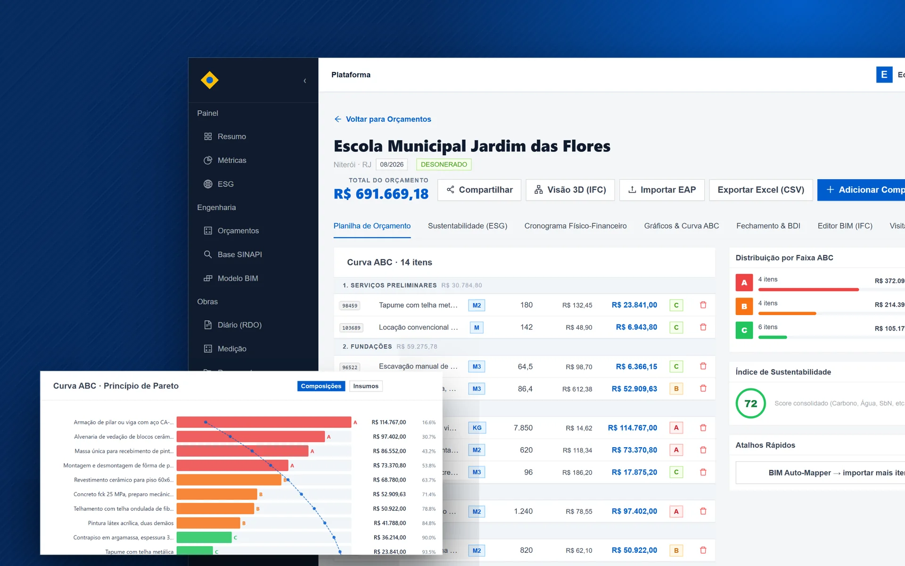
Task: Click the green C faixa badge
Action: coord(744,330)
